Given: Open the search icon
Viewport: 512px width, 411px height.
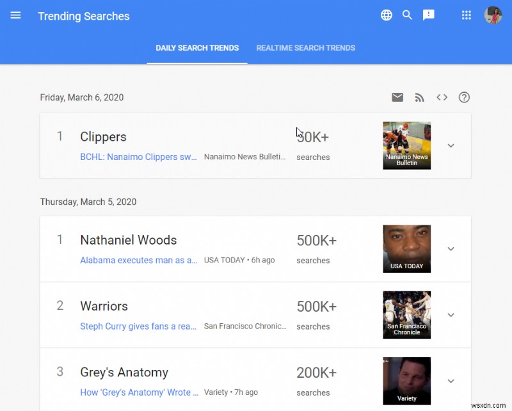Looking at the screenshot, I should pos(407,15).
